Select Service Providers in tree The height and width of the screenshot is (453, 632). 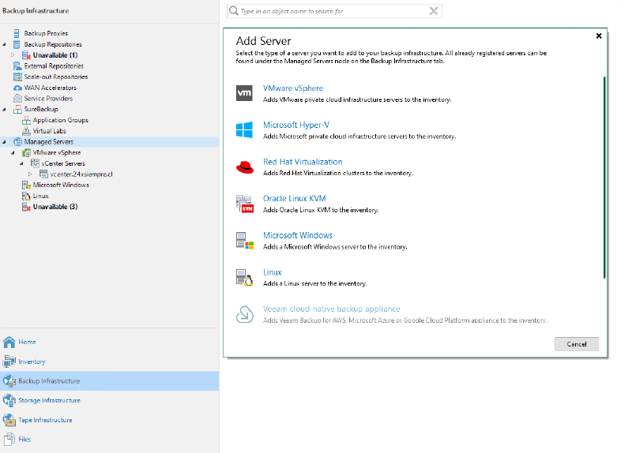(48, 99)
